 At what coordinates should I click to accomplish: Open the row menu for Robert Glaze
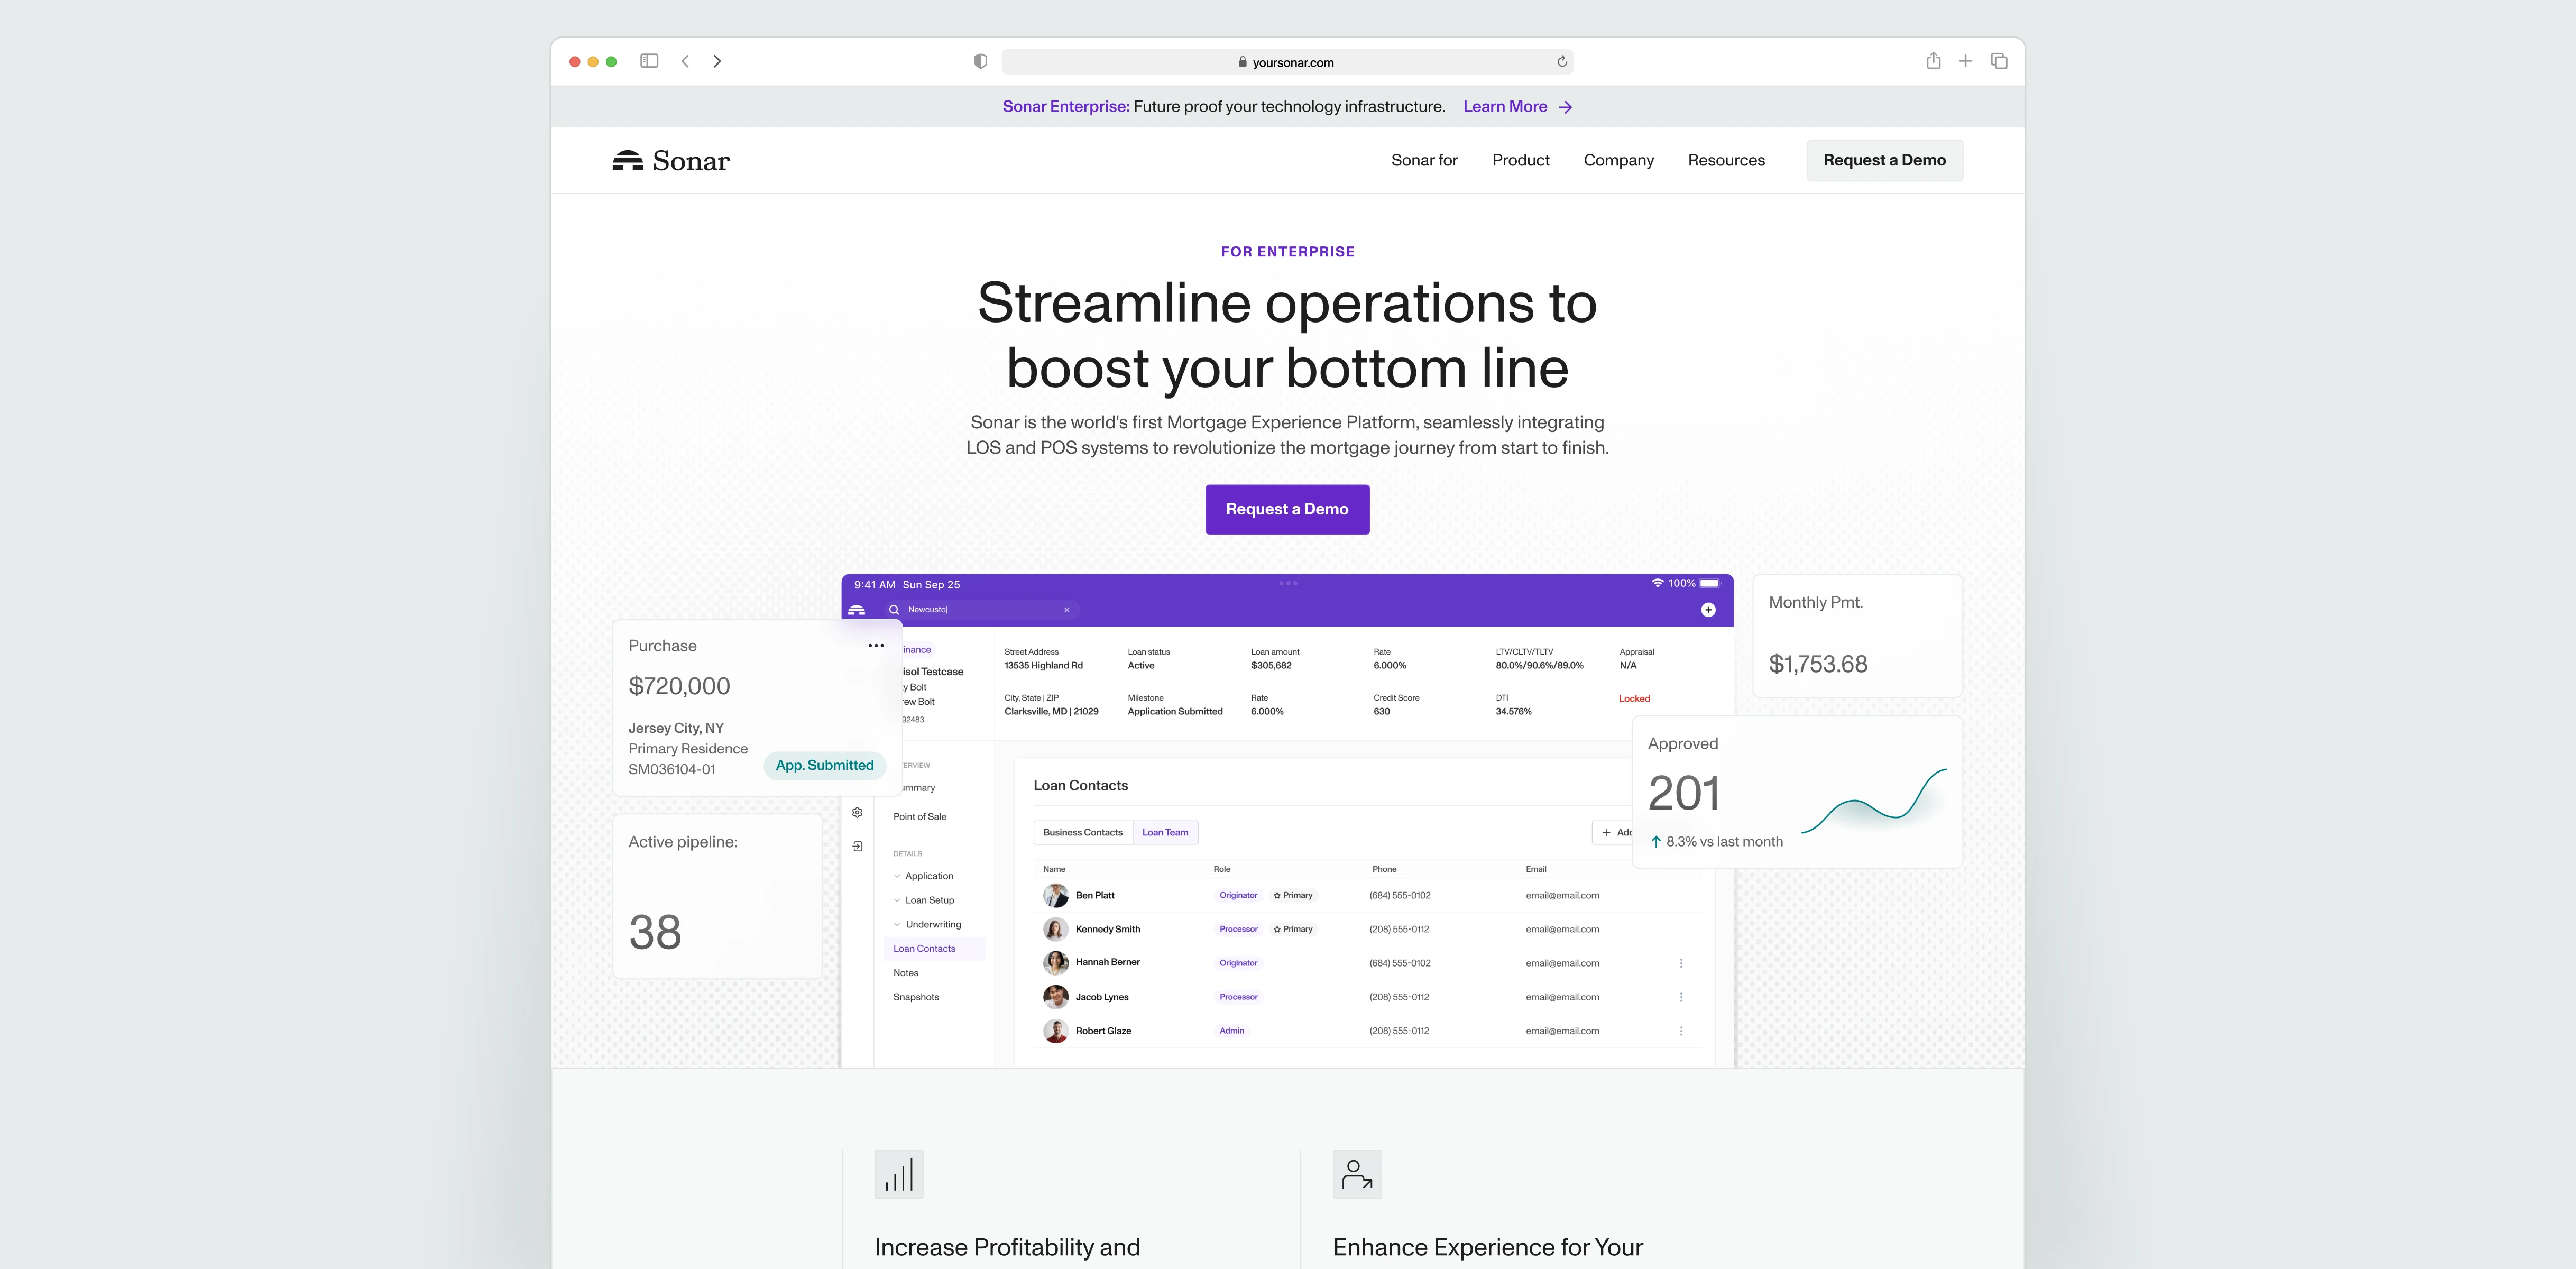[1681, 1031]
